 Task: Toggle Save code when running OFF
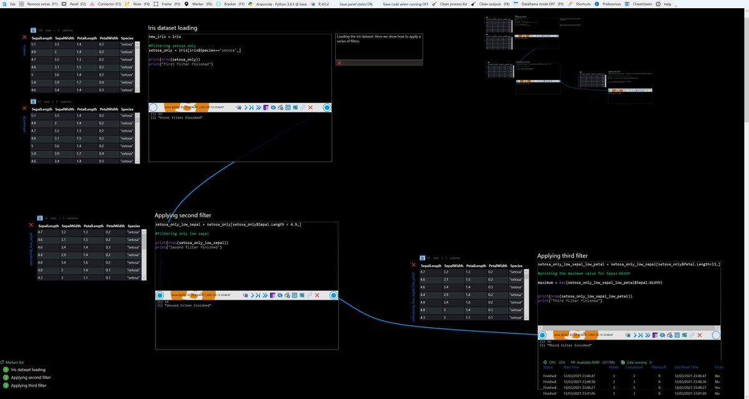pyautogui.click(x=406, y=4)
